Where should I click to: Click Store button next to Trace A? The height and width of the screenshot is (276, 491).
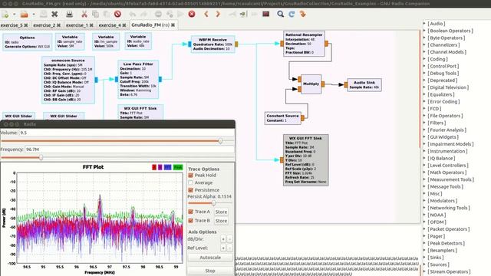pos(221,212)
